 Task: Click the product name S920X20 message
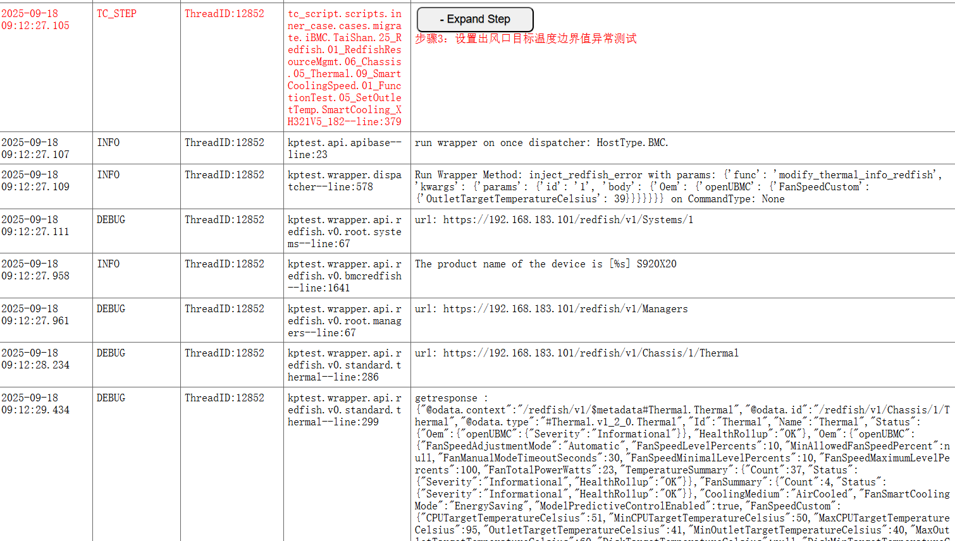coord(545,264)
